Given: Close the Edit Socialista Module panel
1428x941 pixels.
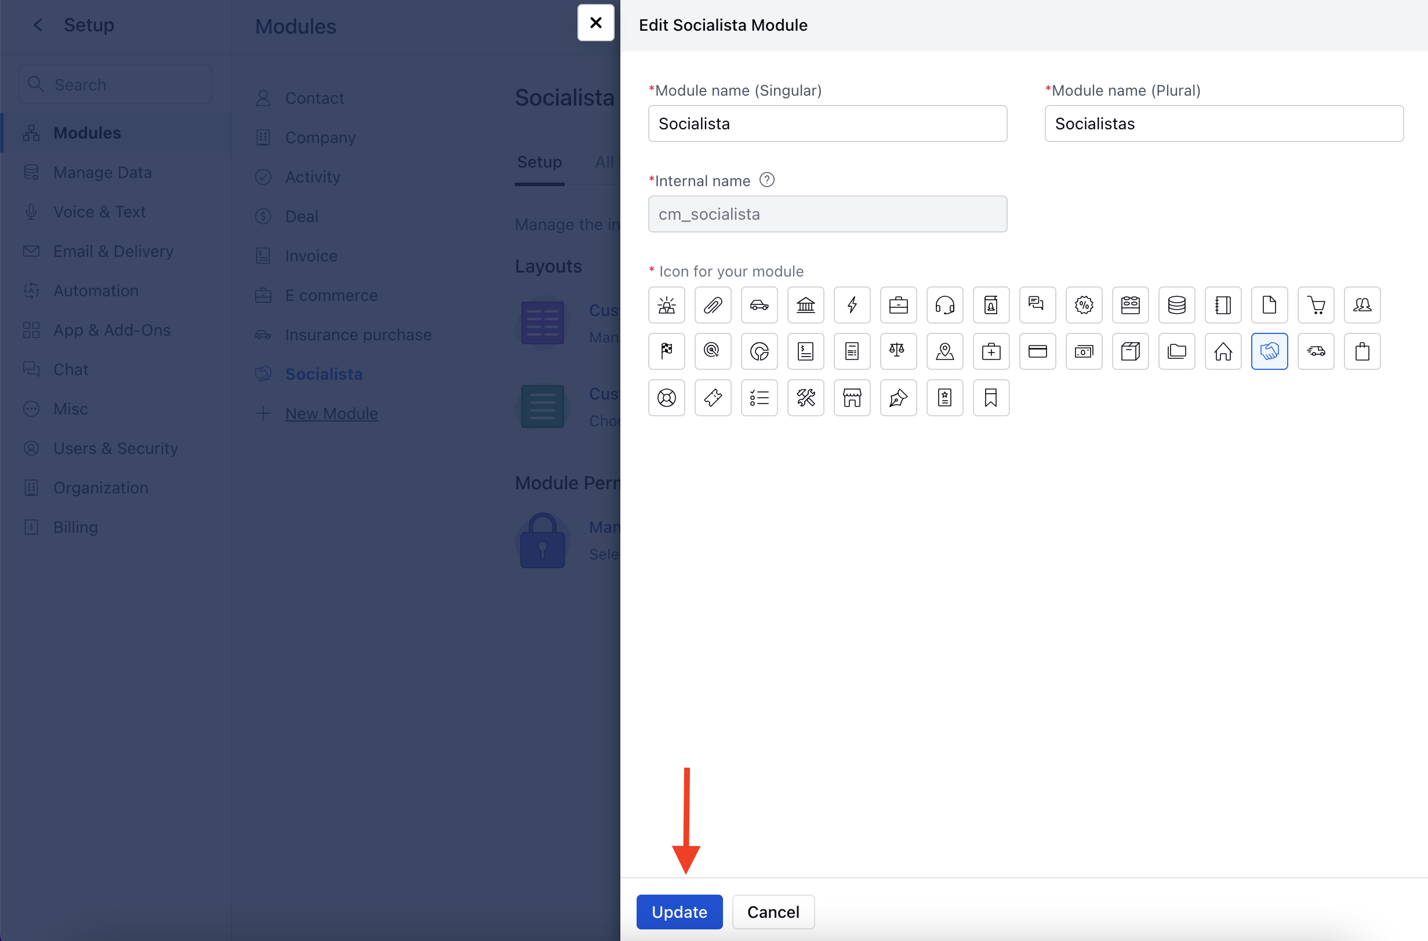Looking at the screenshot, I should 595,23.
